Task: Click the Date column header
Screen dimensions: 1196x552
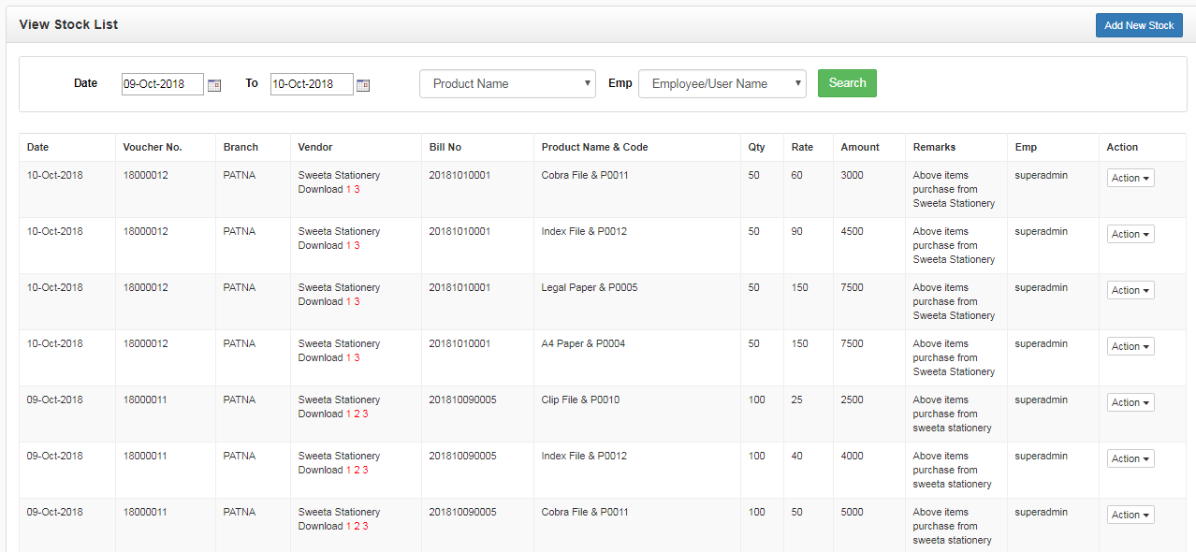Action: pos(37,147)
